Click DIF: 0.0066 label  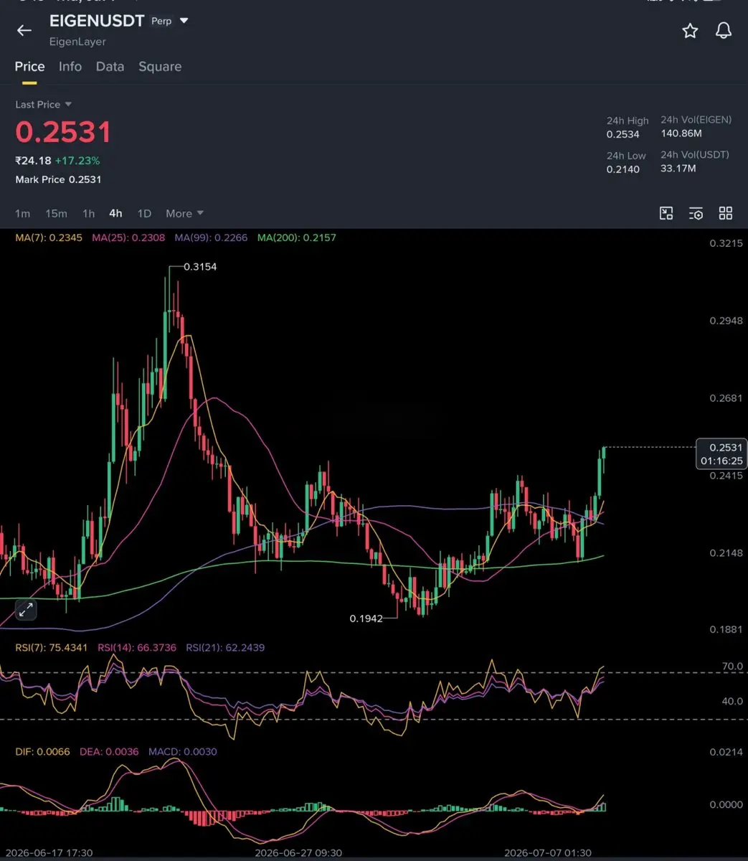(x=42, y=751)
